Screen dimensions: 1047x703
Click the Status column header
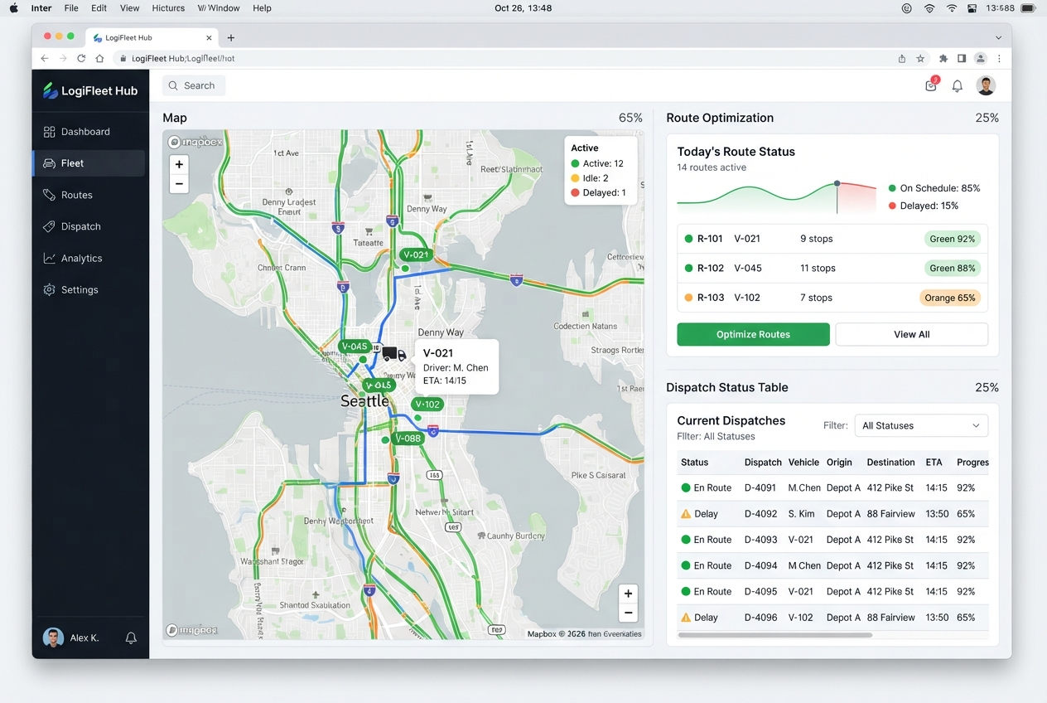[x=694, y=463]
